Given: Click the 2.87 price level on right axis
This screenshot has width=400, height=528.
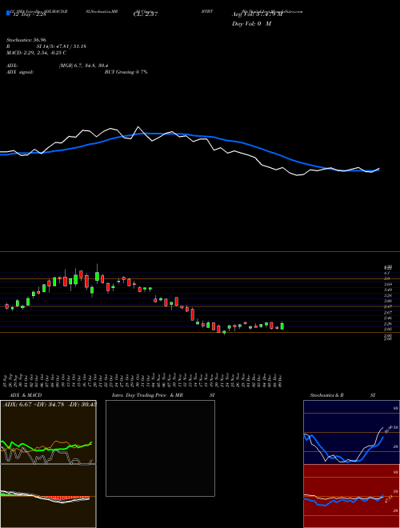Looking at the screenshot, I should (387, 306).
